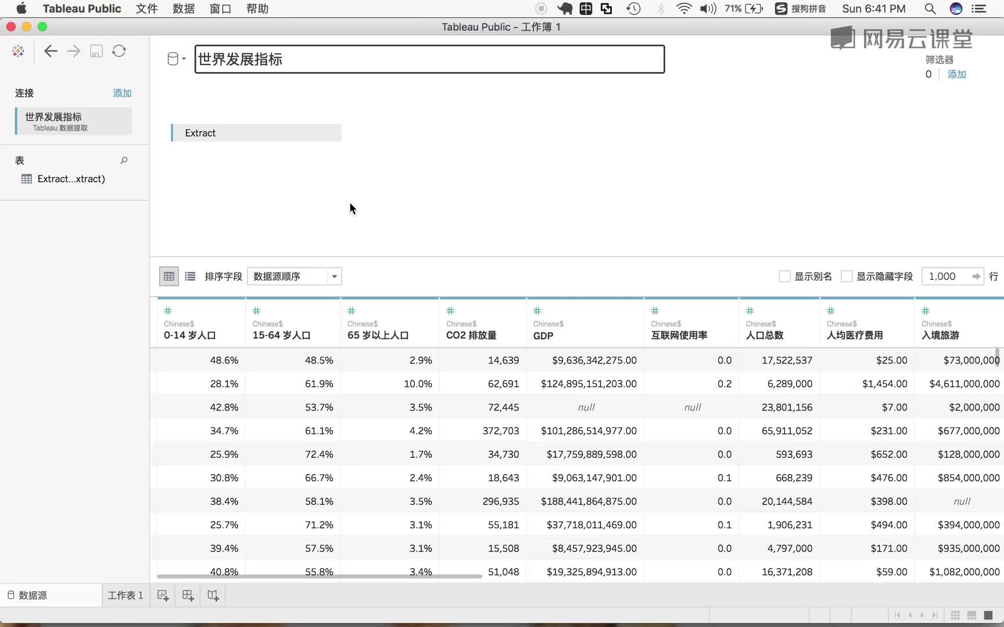The height and width of the screenshot is (627, 1004).
Task: Open Siri from the menu bar
Action: (956, 9)
